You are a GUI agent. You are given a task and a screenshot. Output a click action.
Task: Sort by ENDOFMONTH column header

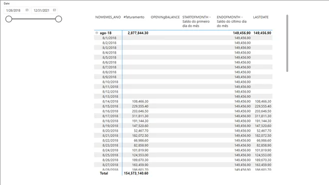[232, 22]
